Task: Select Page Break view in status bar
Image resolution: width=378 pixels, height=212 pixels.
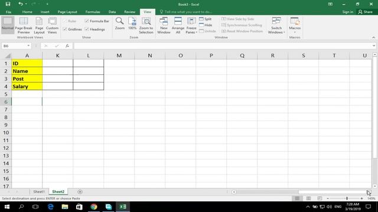Action: 320,198
